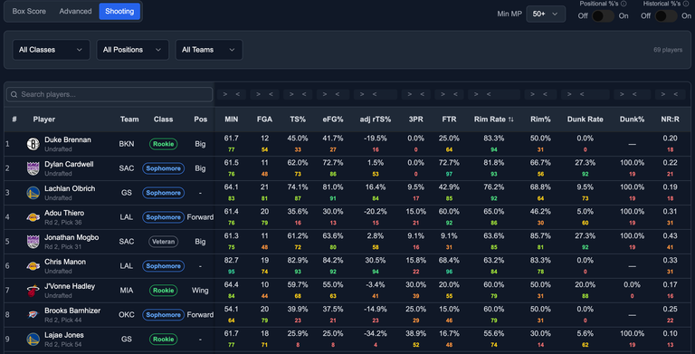Click the Miami Heat logo beside J'Vonne Hadley
Viewport: 695px width, 354px height.
(33, 290)
